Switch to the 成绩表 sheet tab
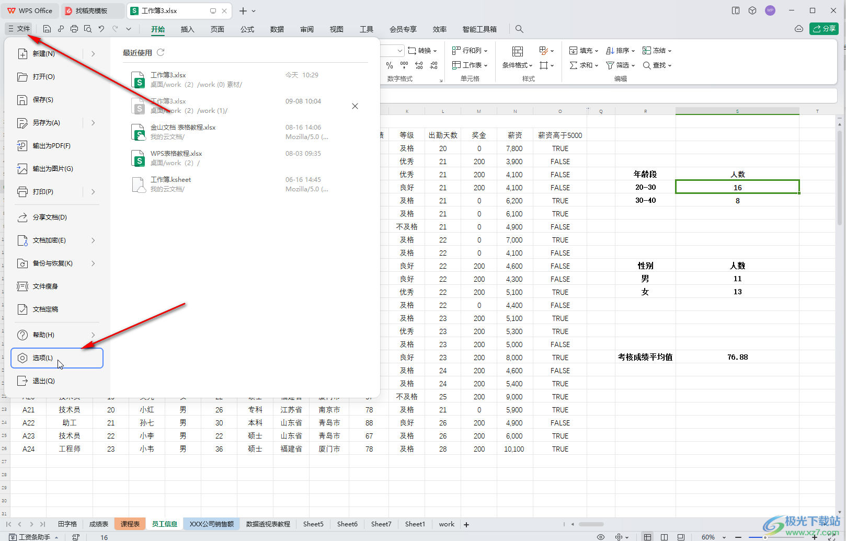Screen dimensions: 846x541 (98, 524)
